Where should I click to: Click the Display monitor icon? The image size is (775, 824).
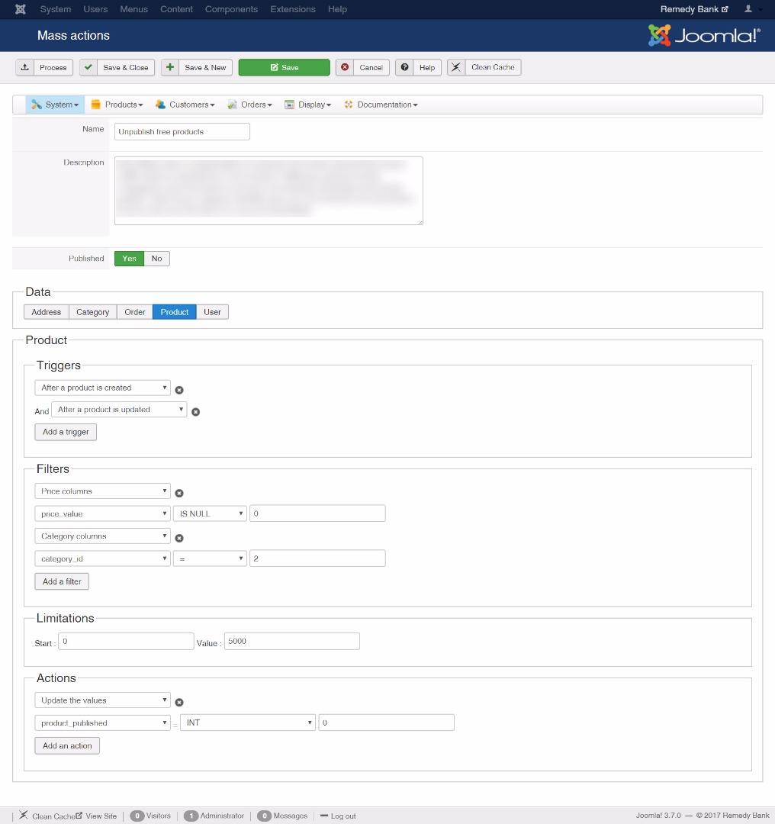(290, 105)
